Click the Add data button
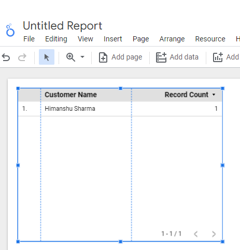This screenshot has width=240, height=250. 177,57
